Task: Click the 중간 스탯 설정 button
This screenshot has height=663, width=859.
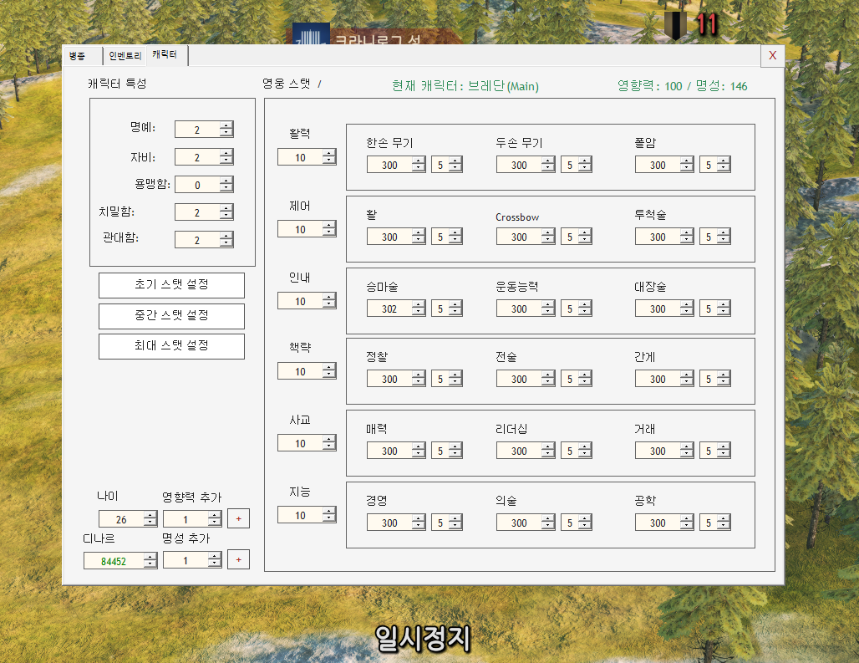Action: pyautogui.click(x=171, y=315)
